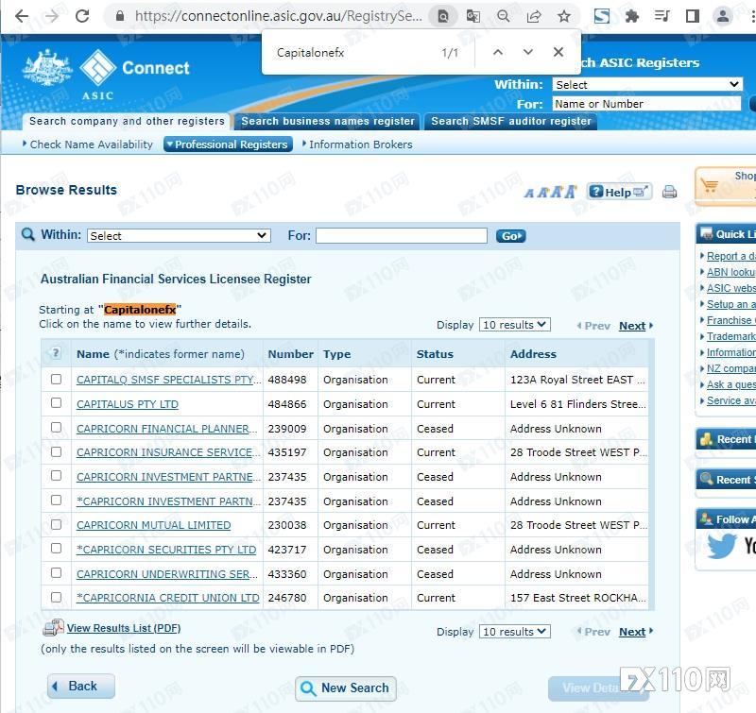Open the Within dropdown in Browse Results
This screenshot has height=713, width=756.
point(179,235)
